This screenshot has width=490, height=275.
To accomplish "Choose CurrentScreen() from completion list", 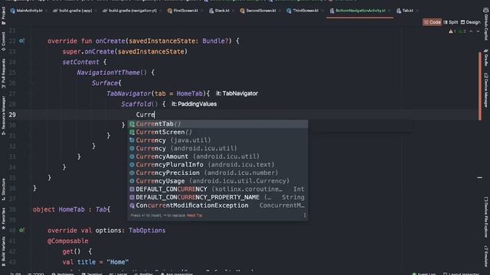I will coord(217,132).
